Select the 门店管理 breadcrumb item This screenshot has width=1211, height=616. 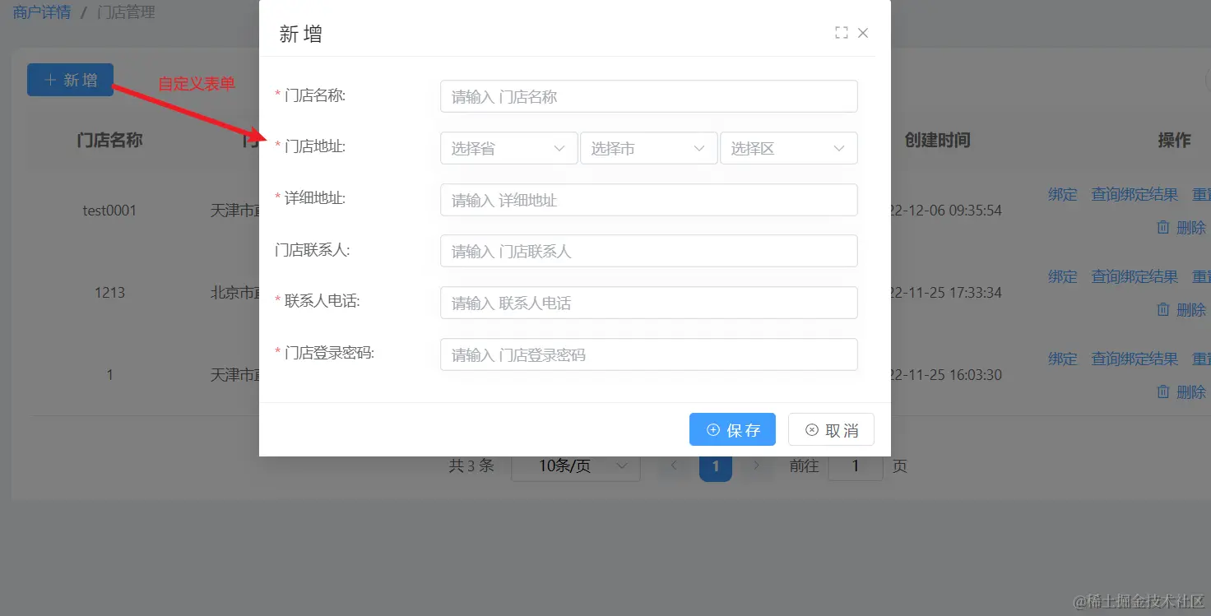[124, 12]
